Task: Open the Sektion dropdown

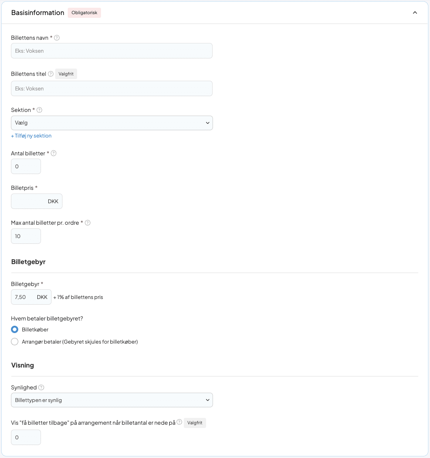Action: pos(112,123)
